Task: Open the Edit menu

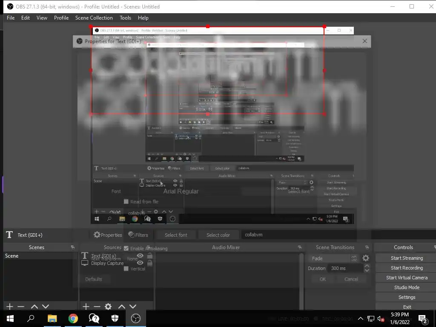Action: (x=26, y=18)
